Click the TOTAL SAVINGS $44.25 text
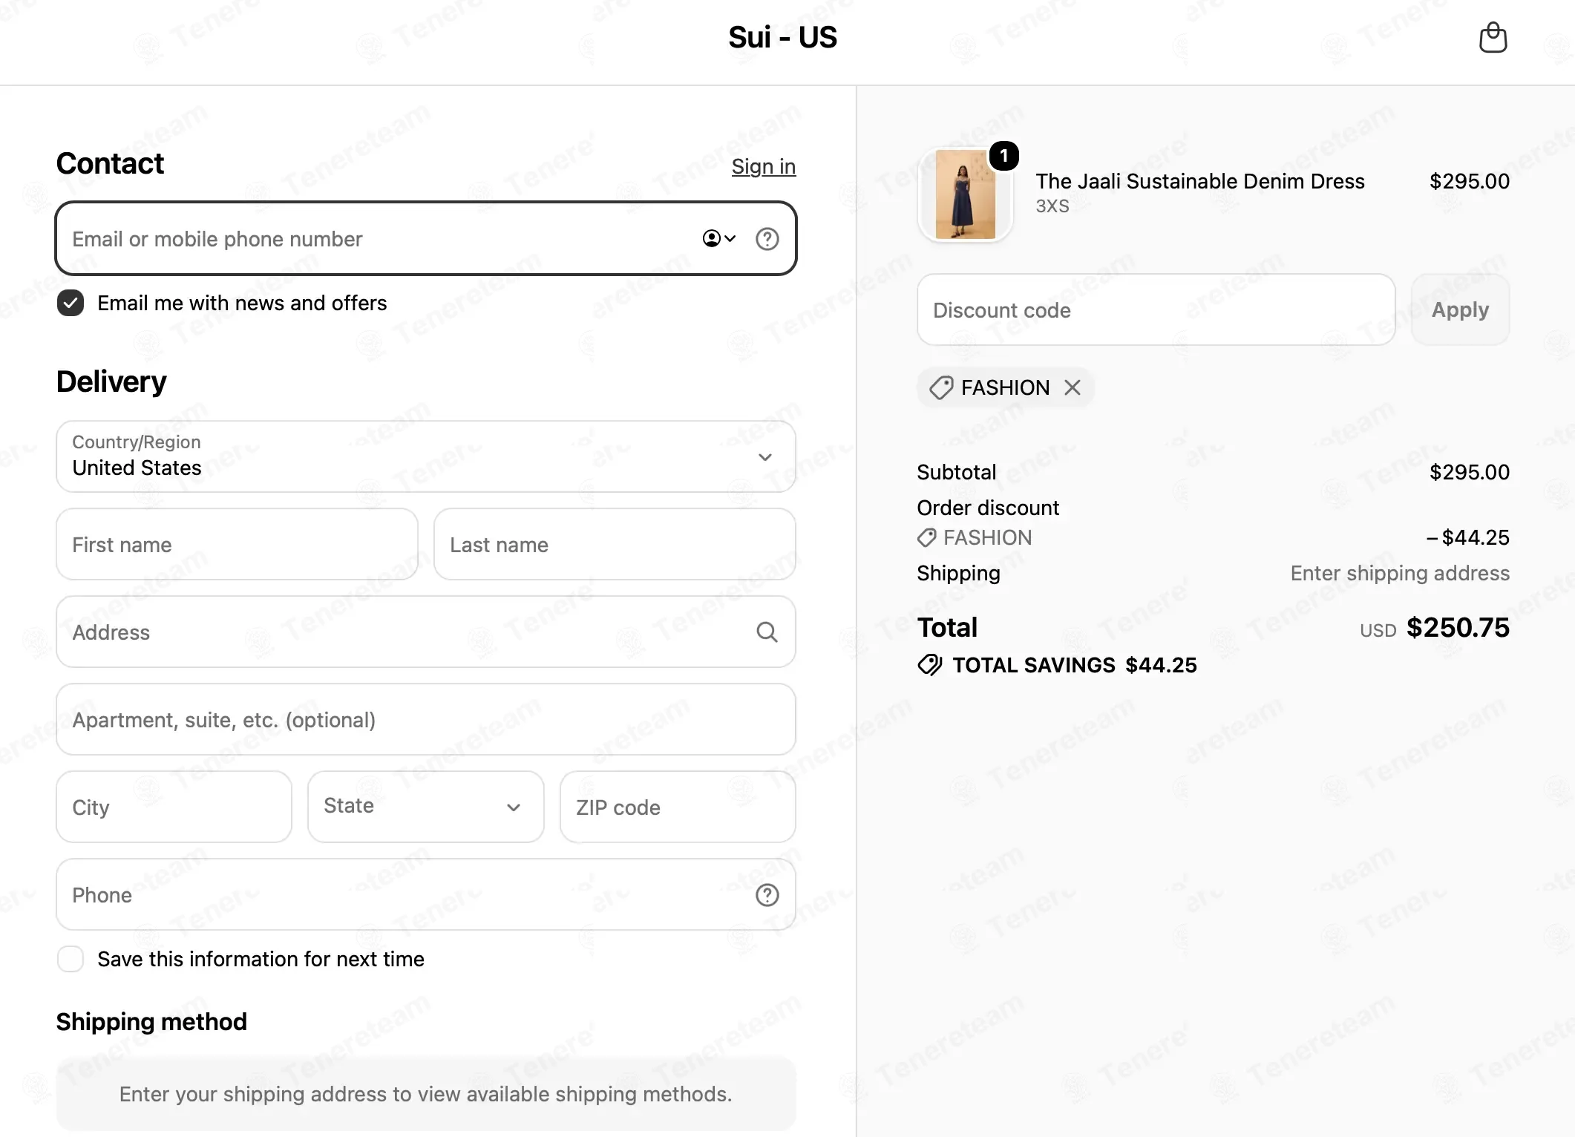This screenshot has height=1137, width=1575. (1074, 665)
